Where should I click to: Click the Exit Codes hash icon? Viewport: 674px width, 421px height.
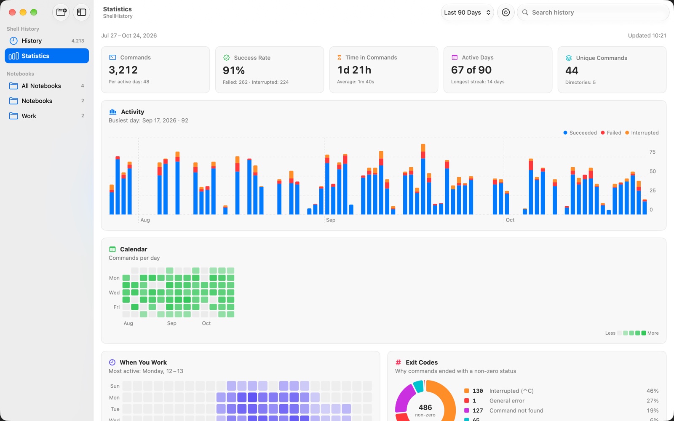[x=398, y=362]
